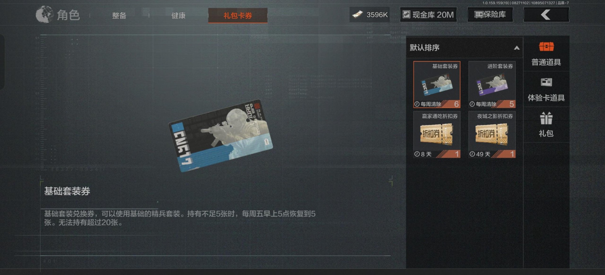Viewport: 605px width, 275px height.
Task: Switch to the 整备 tab
Action: [x=119, y=15]
